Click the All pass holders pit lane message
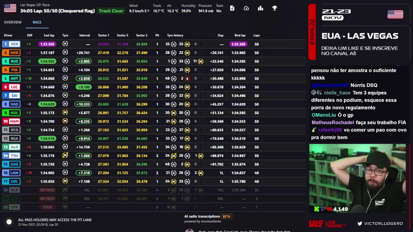 (x=55, y=220)
